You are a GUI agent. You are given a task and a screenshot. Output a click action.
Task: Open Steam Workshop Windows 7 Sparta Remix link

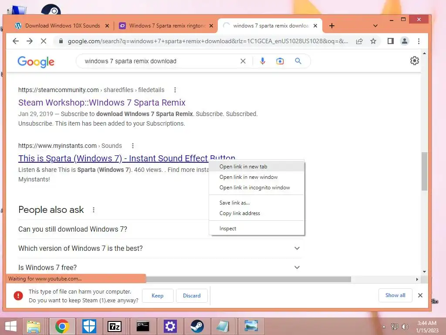102,103
